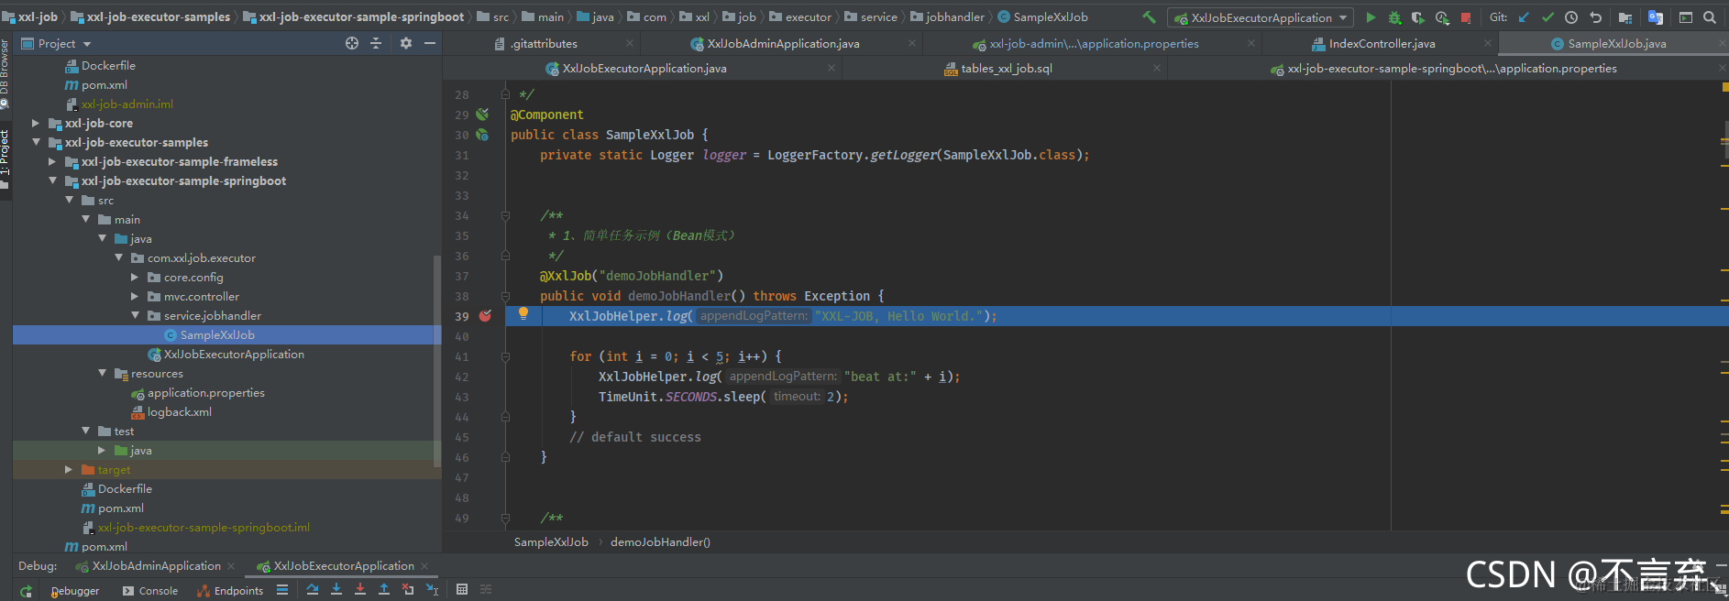Viewport: 1729px width, 601px height.
Task: Click Step Into blue down-arrow icon
Action: [x=336, y=590]
